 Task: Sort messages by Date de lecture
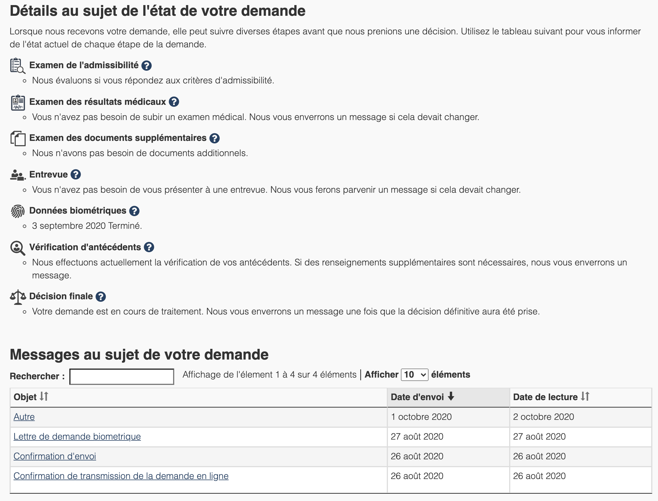pos(551,397)
